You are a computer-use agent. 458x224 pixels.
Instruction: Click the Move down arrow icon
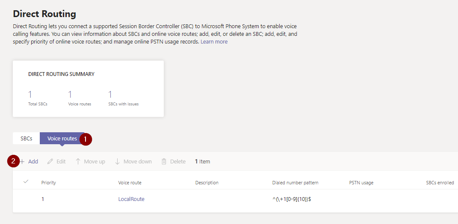[117, 162]
